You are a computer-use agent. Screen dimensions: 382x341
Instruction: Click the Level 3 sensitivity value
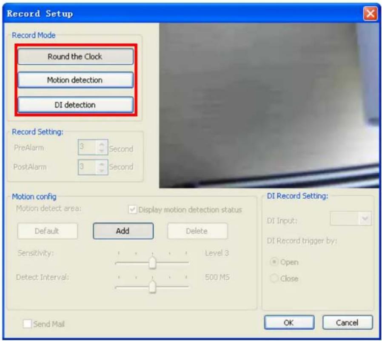[217, 253]
